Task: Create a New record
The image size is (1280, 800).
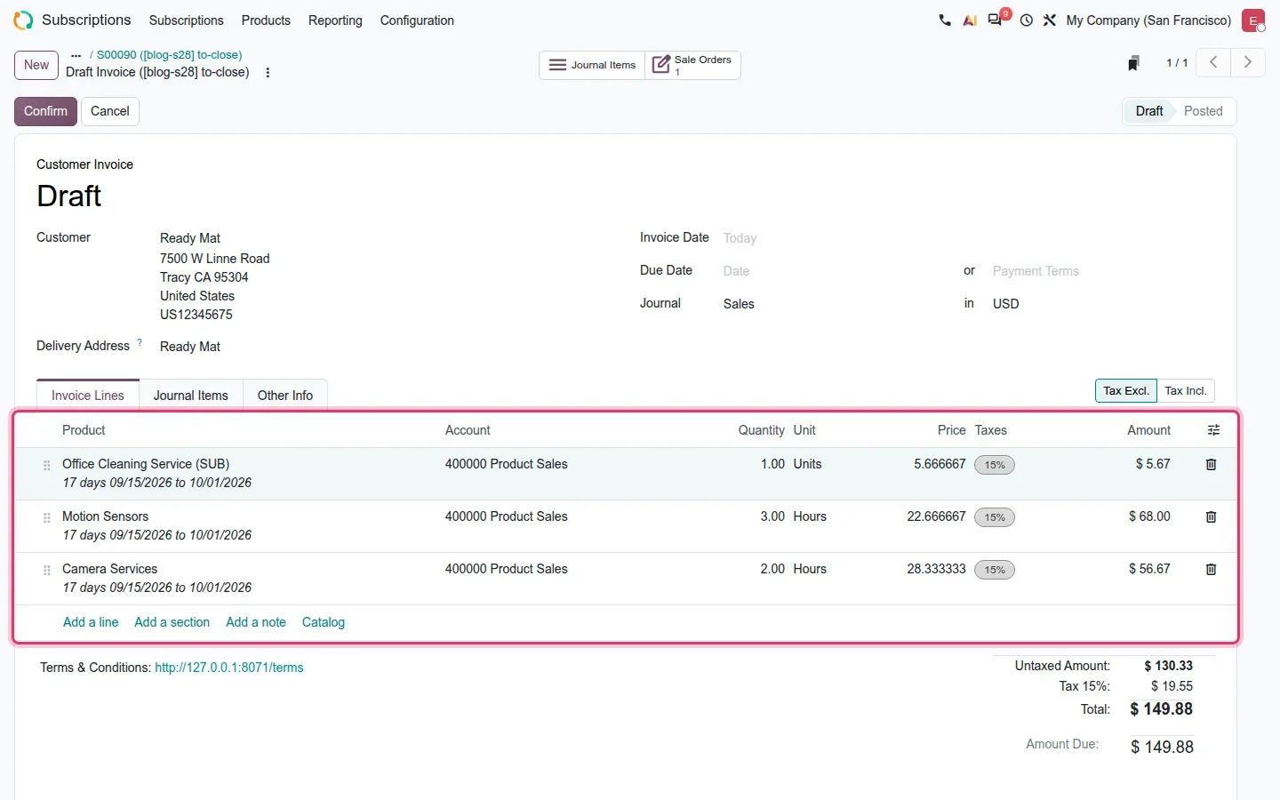Action: 36,65
